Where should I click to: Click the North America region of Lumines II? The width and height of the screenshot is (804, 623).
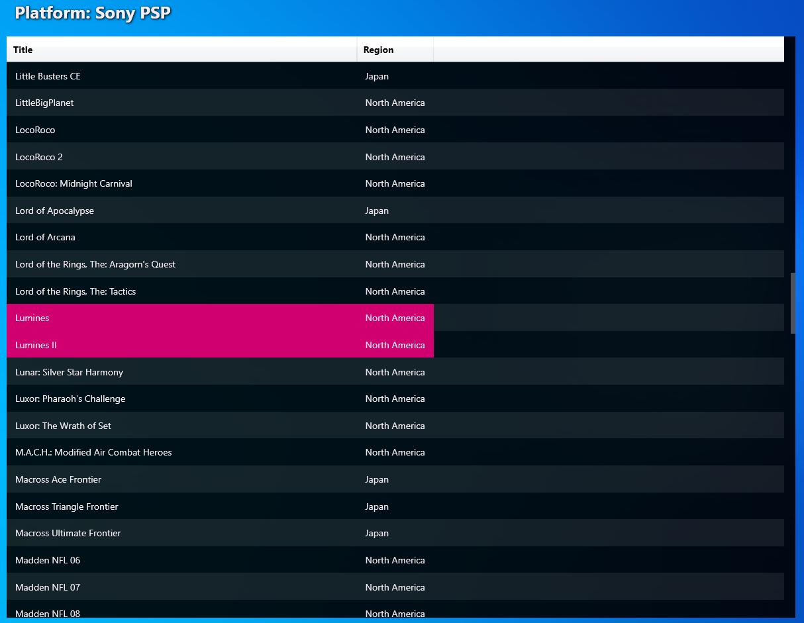click(x=395, y=345)
